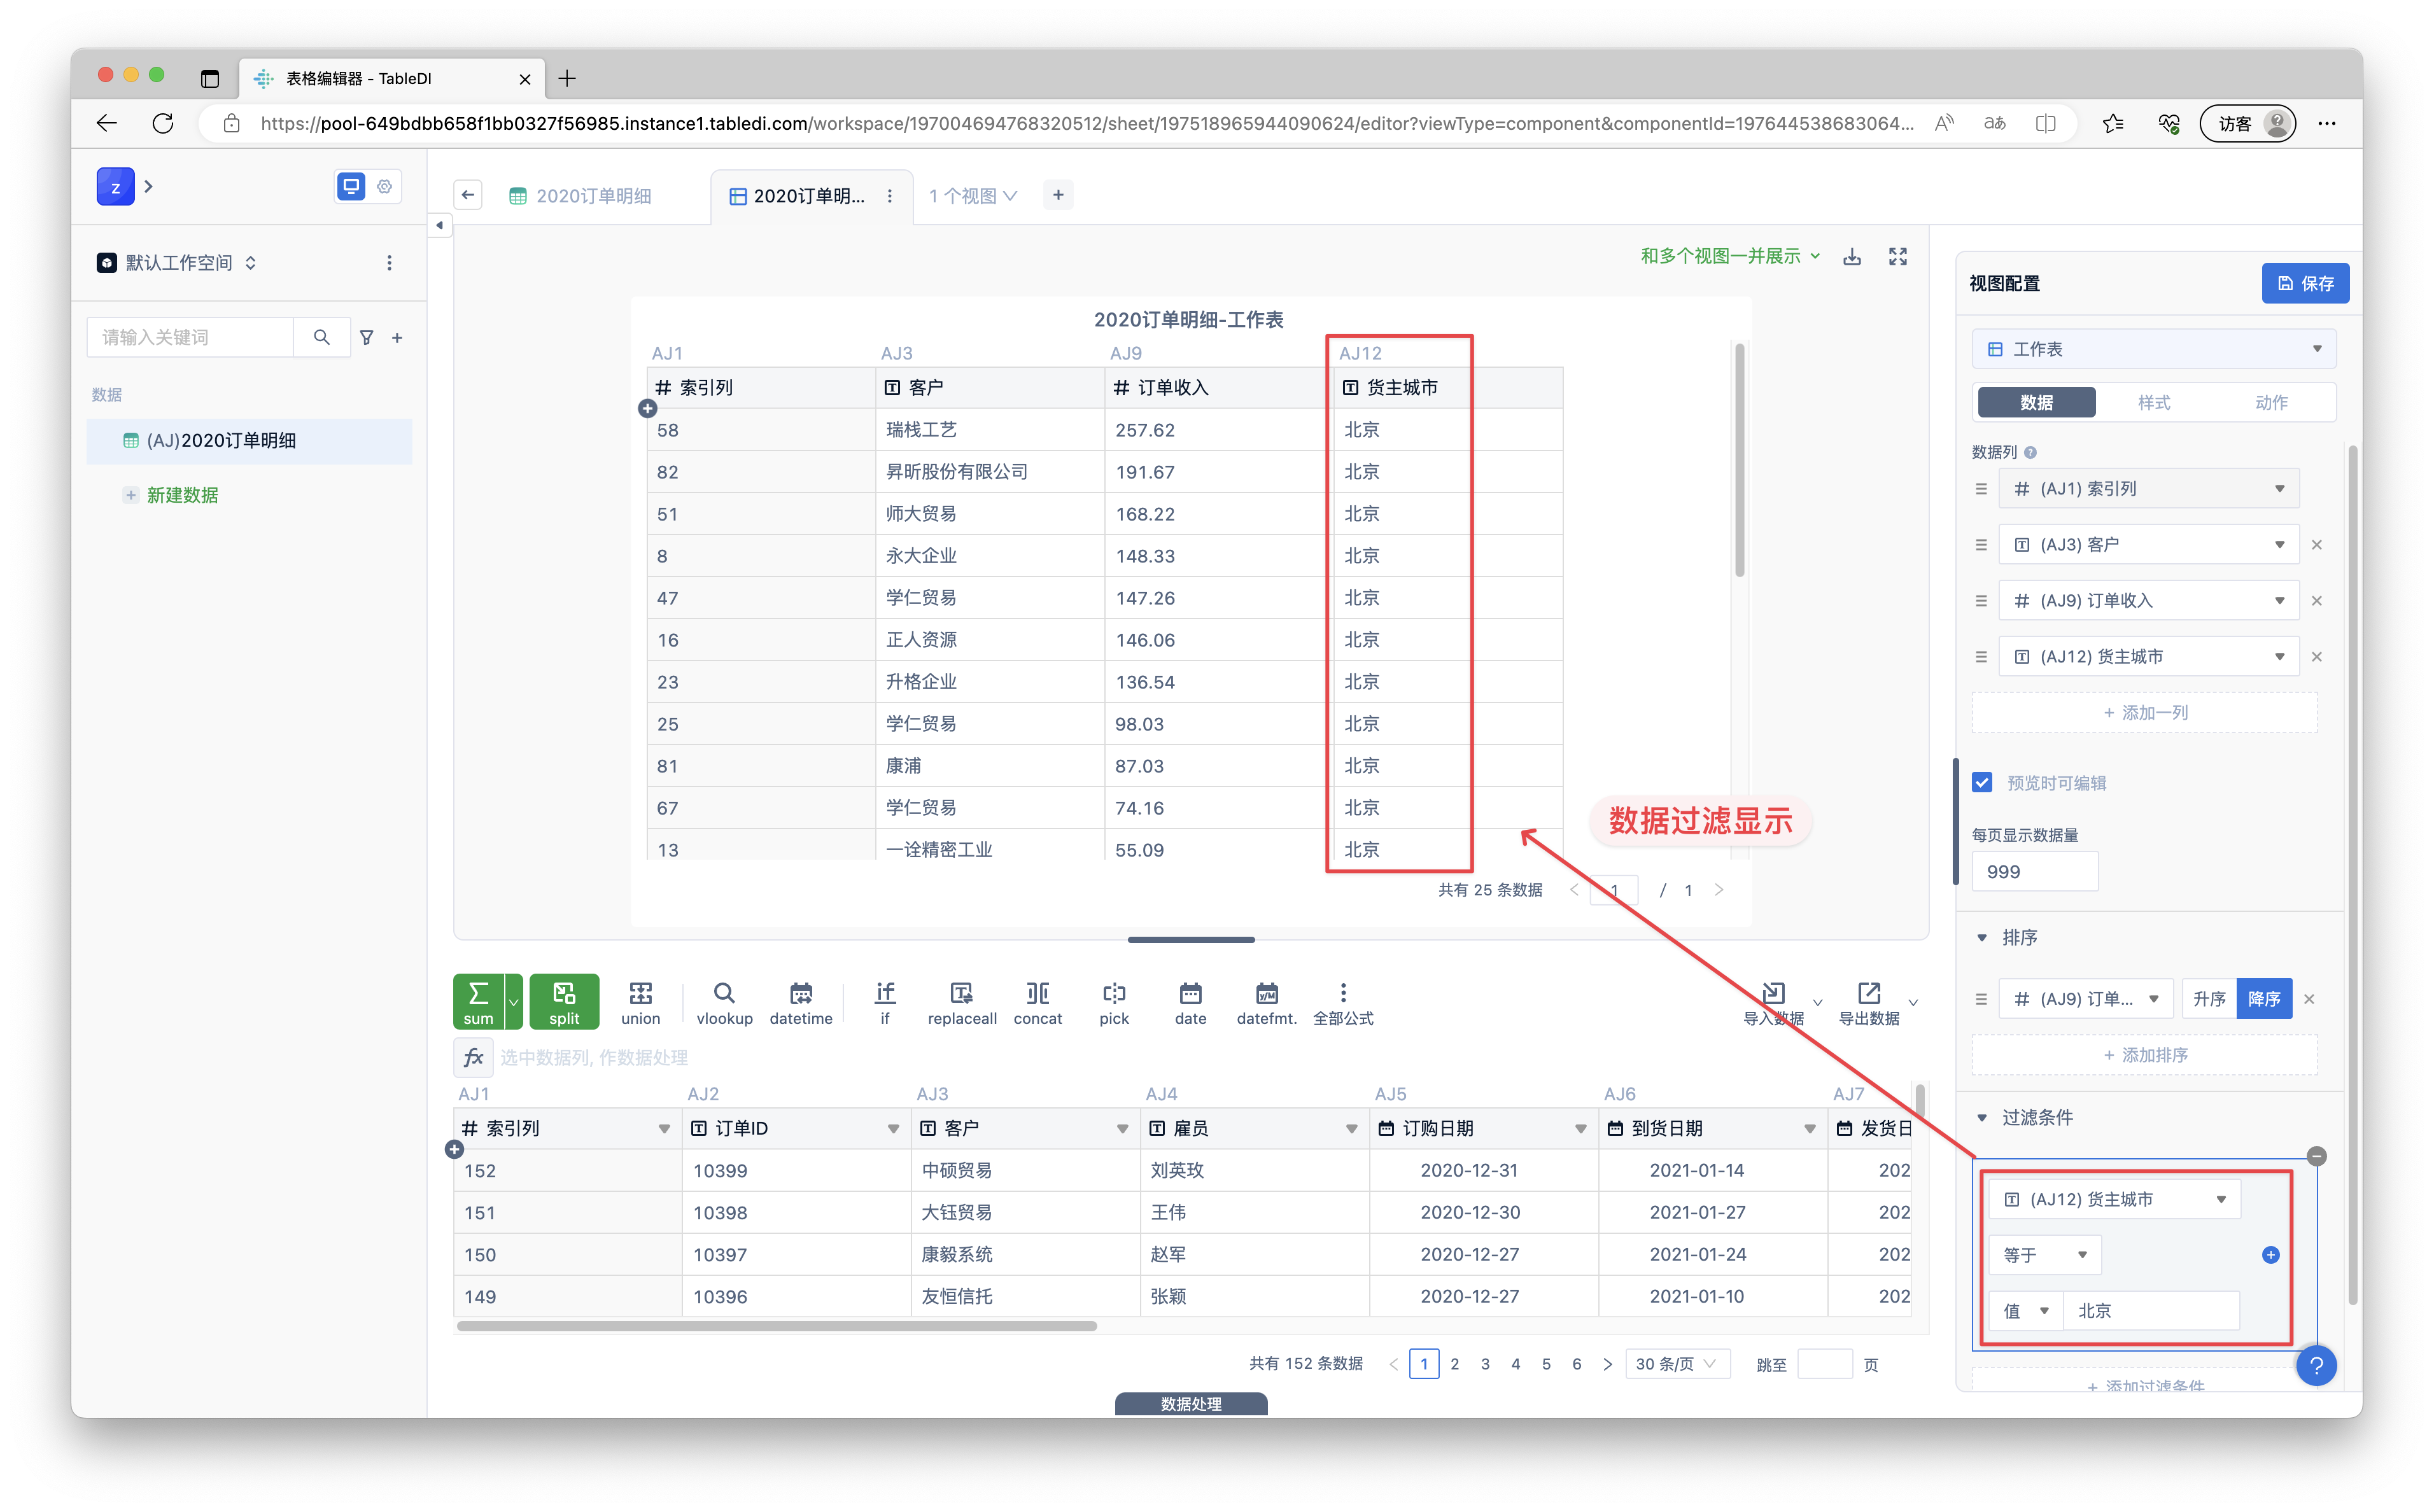Set sort order to 升序
The width and height of the screenshot is (2434, 1512).
(2209, 999)
